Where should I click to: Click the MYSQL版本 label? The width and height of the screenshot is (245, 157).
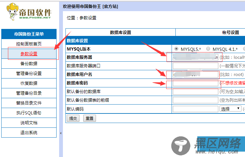point(78,49)
